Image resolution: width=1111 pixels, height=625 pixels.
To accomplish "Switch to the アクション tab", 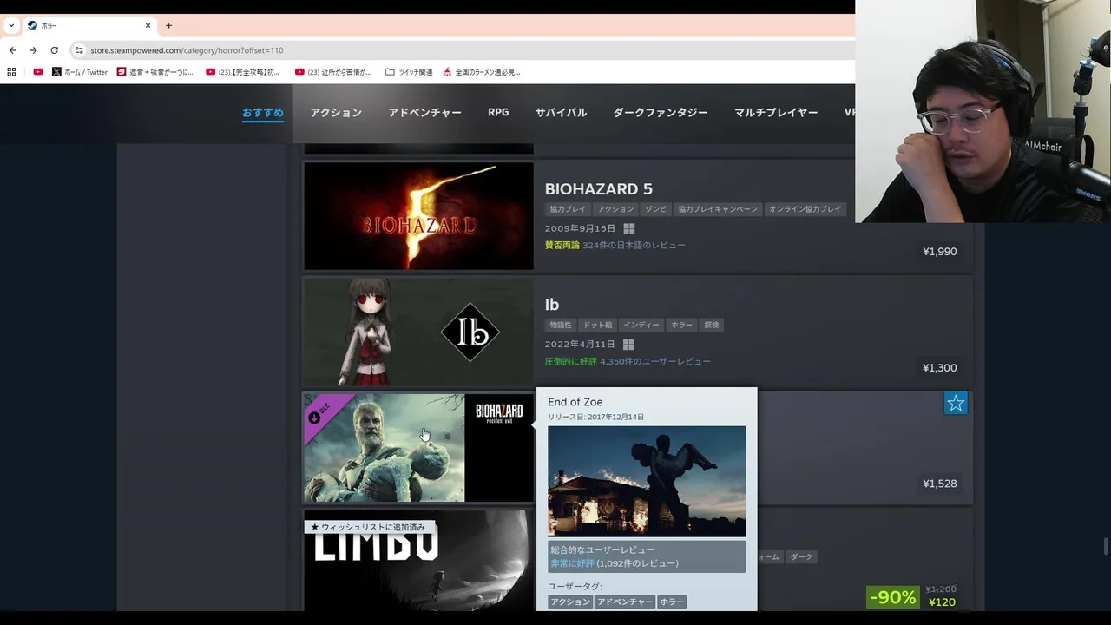I will (336, 113).
